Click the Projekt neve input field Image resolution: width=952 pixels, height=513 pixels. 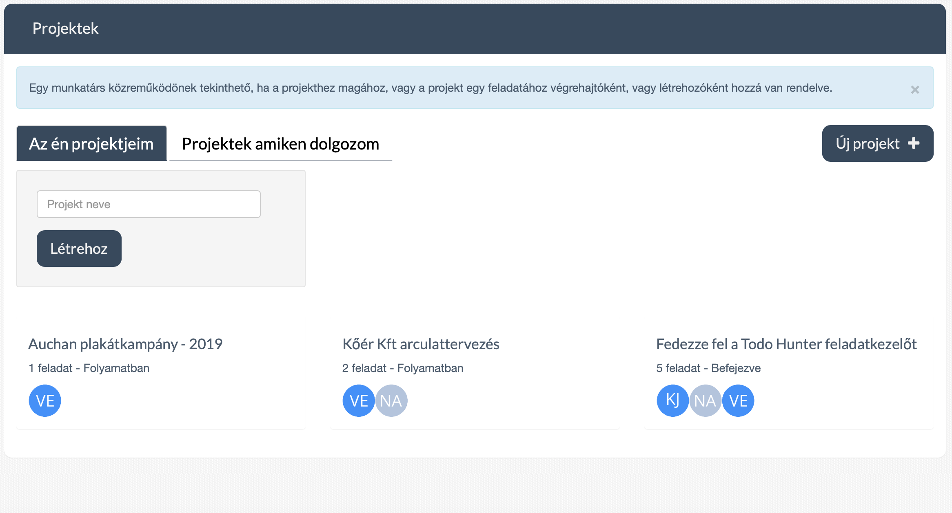click(149, 204)
